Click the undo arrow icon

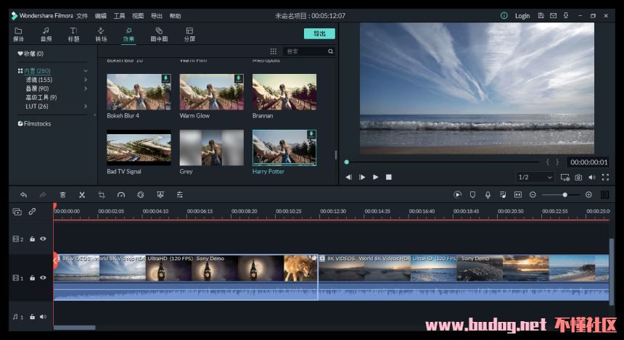23,194
